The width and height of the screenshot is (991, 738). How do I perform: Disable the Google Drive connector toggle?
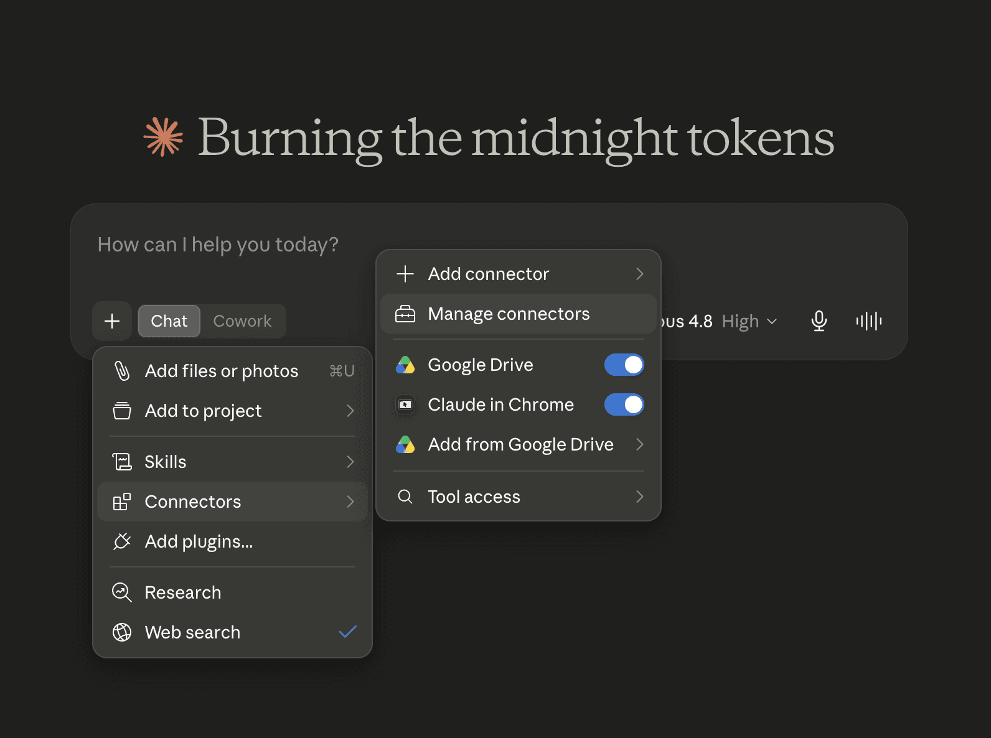(x=624, y=365)
